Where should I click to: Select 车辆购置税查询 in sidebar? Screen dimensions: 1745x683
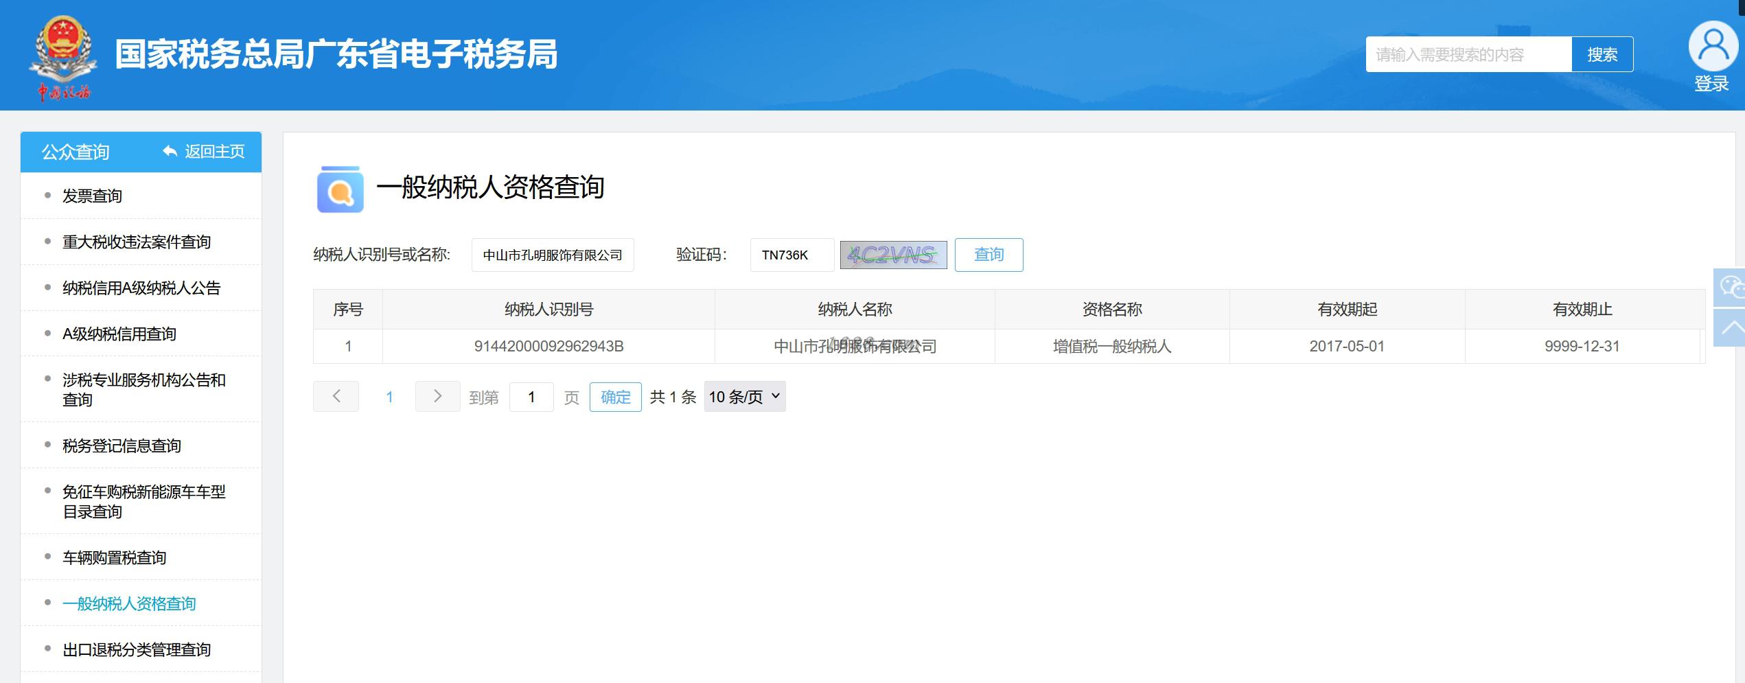(115, 558)
